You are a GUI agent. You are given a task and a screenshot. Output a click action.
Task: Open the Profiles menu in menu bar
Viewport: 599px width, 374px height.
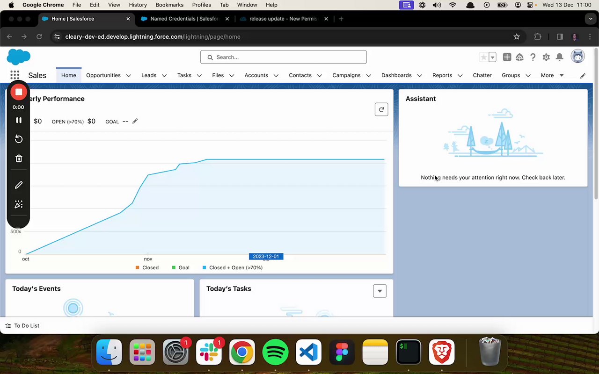[x=202, y=5]
